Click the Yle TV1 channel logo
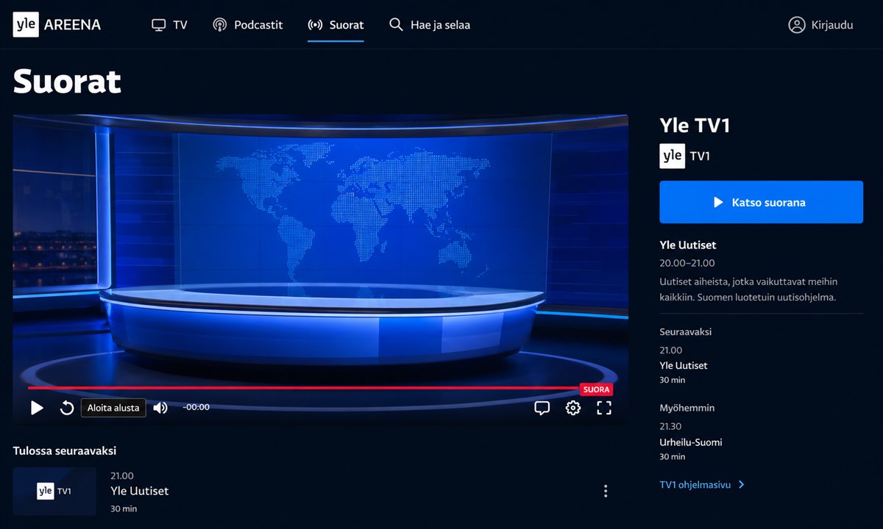 pos(685,156)
